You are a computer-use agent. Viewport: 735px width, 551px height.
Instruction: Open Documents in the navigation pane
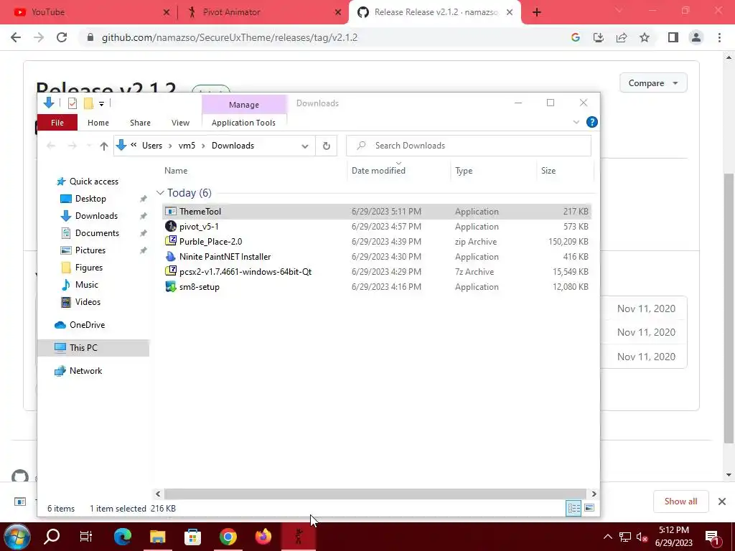pyautogui.click(x=97, y=233)
